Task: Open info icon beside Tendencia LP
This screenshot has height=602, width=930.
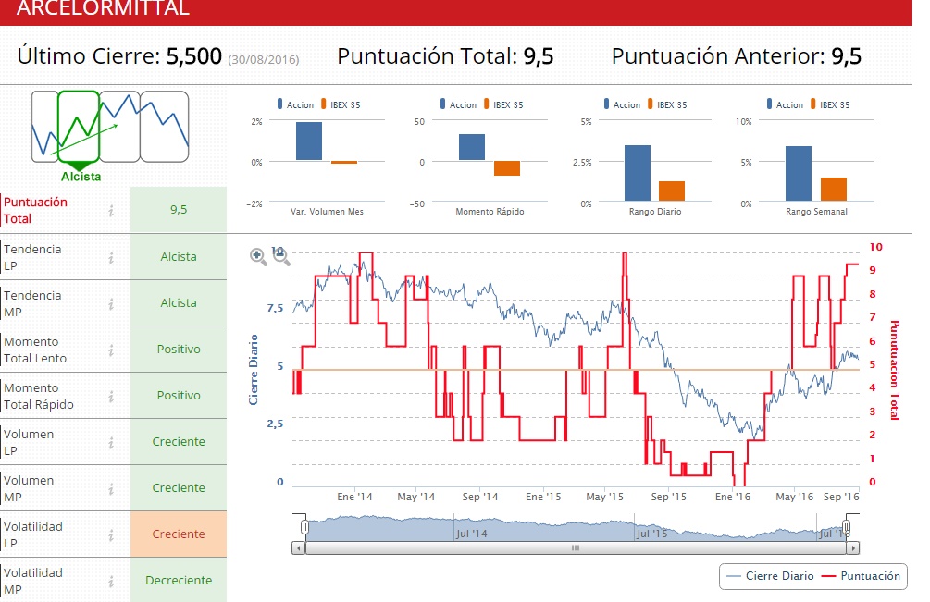Action: (x=111, y=257)
